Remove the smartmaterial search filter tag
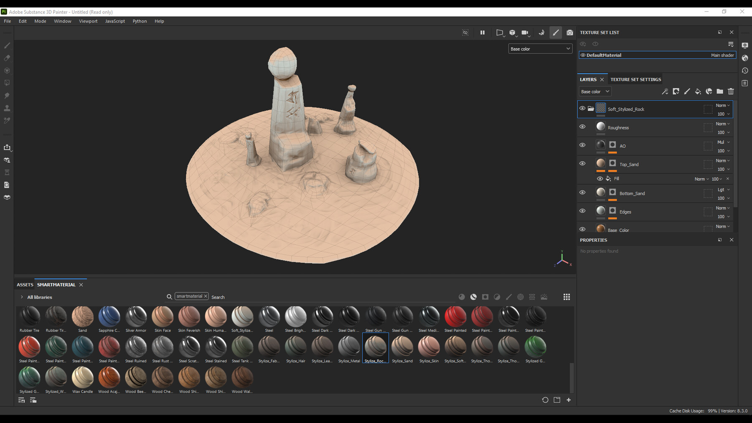 [x=206, y=296]
